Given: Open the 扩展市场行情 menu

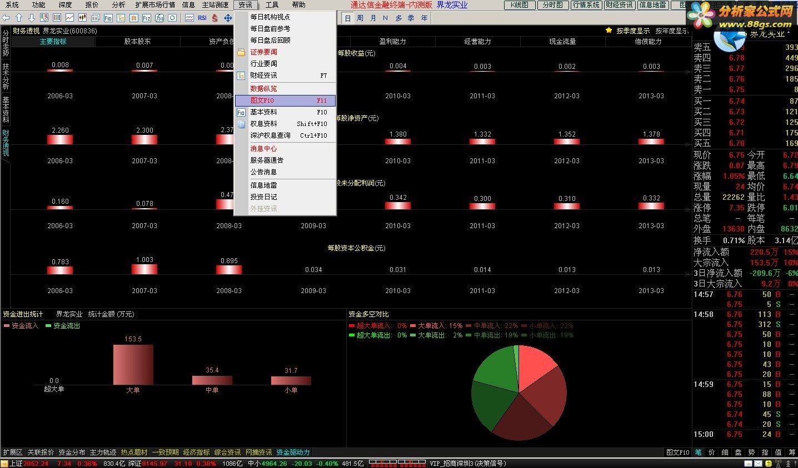Looking at the screenshot, I should (x=155, y=5).
